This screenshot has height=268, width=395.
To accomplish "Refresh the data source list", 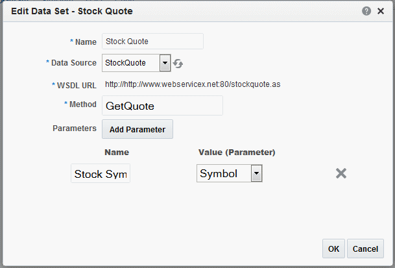I will [x=178, y=64].
